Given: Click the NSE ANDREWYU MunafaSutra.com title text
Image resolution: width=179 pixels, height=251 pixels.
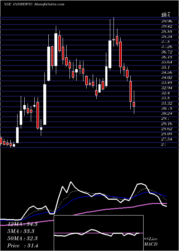Looking at the screenshot, I should pos(34,4).
